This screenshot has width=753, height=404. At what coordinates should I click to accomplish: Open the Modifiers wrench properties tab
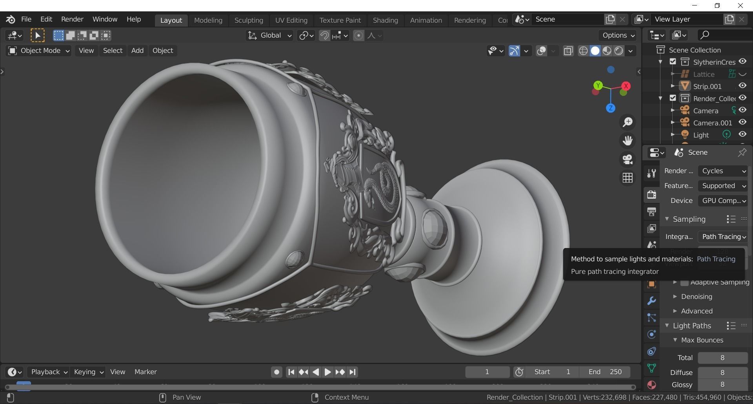pos(651,301)
